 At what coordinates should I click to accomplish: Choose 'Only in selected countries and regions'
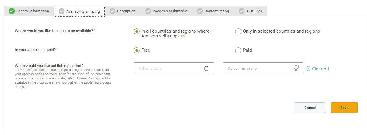coord(238,31)
